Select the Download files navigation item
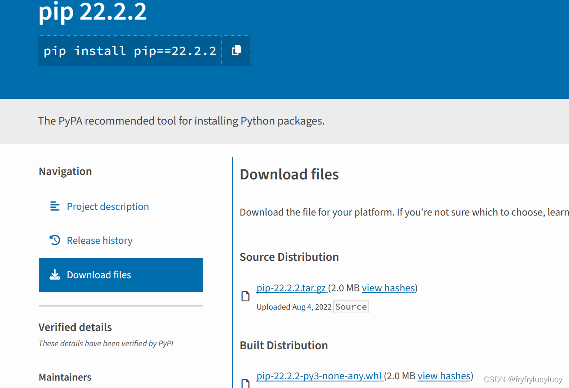 pos(121,275)
